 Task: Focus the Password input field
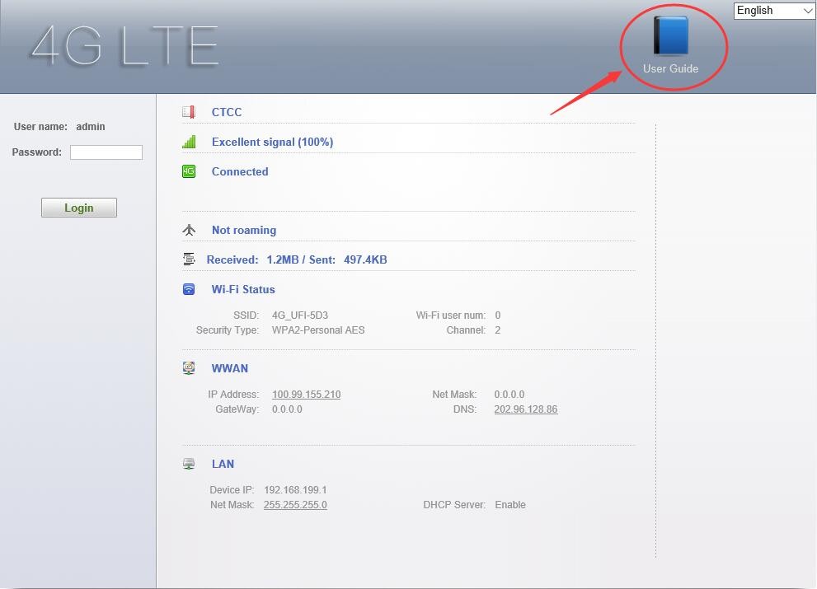pos(106,152)
